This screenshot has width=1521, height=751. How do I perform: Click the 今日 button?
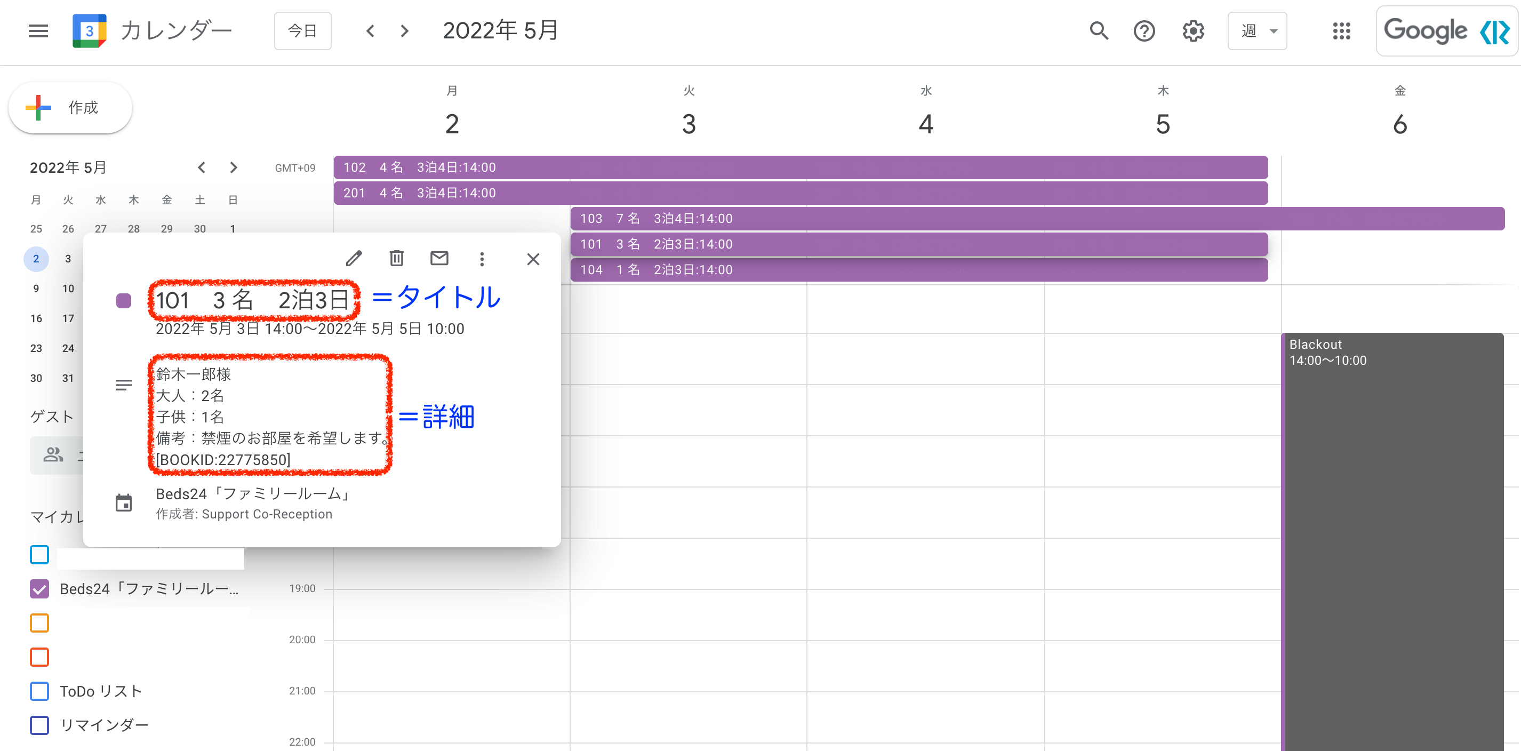[302, 31]
